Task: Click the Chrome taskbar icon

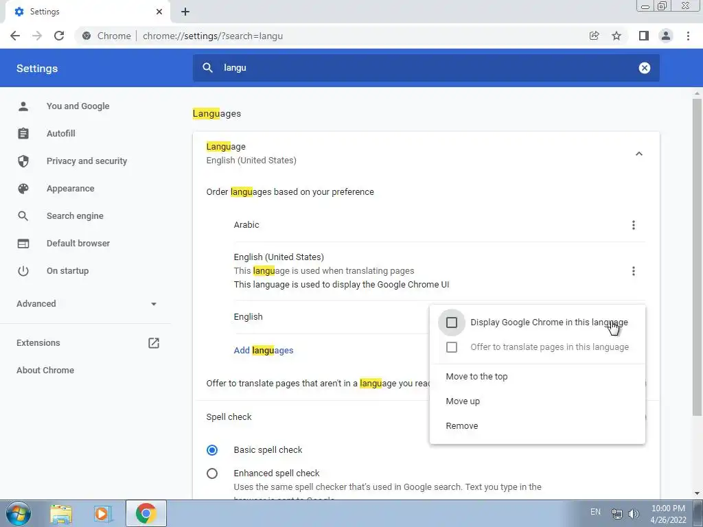Action: pyautogui.click(x=146, y=513)
